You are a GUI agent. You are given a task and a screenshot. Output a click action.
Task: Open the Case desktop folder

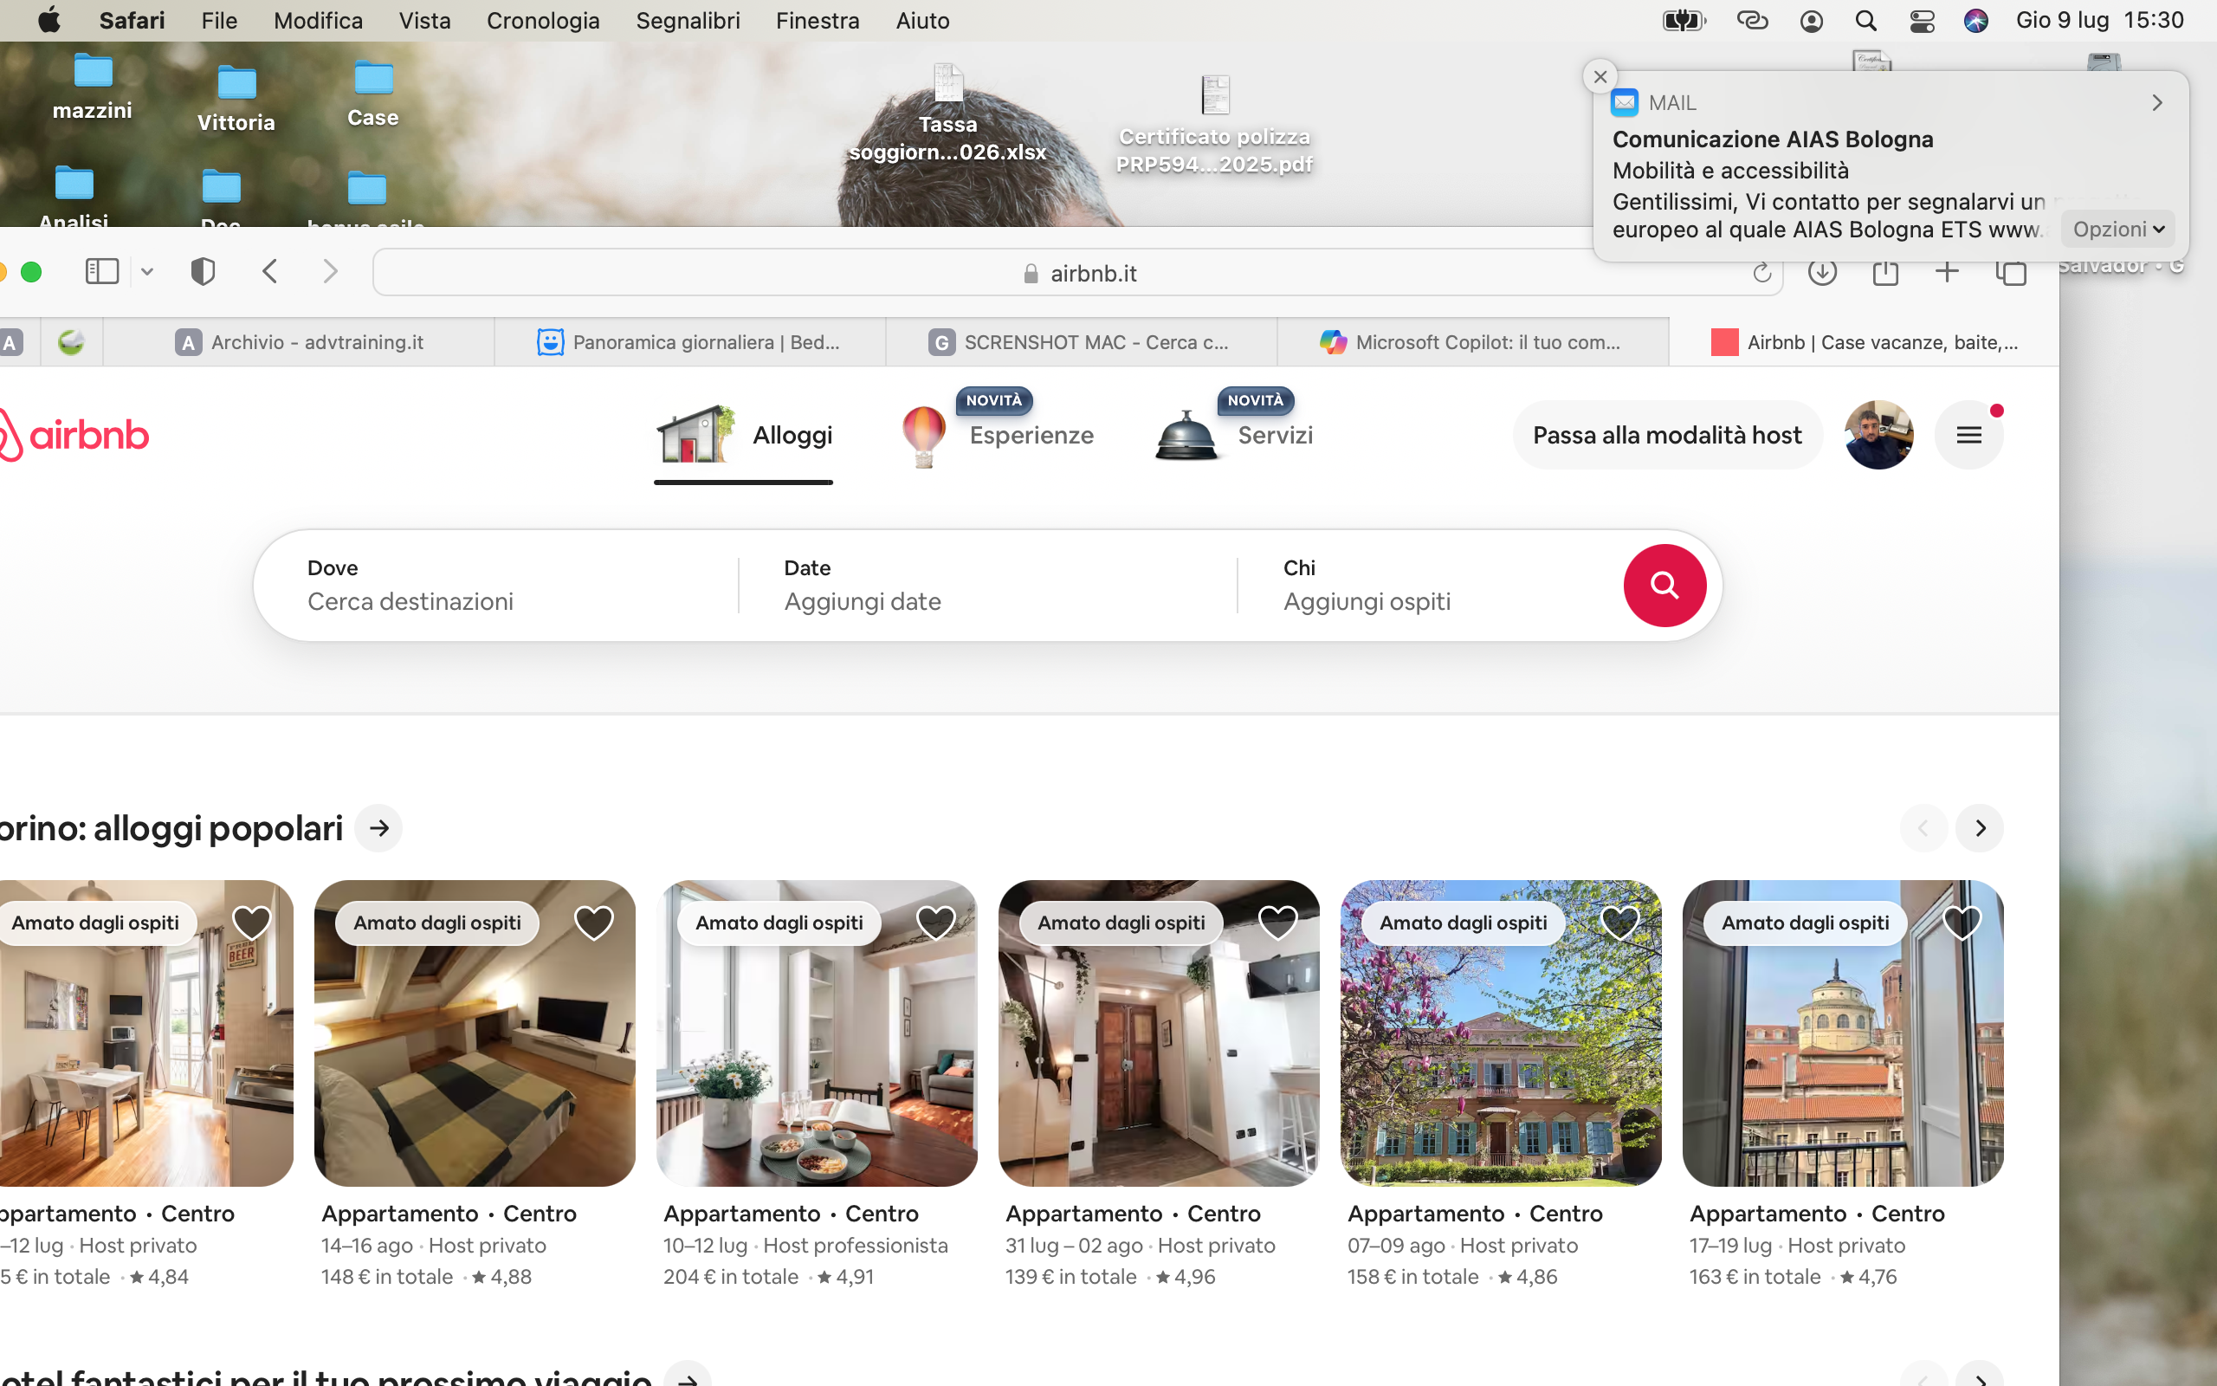(x=373, y=94)
